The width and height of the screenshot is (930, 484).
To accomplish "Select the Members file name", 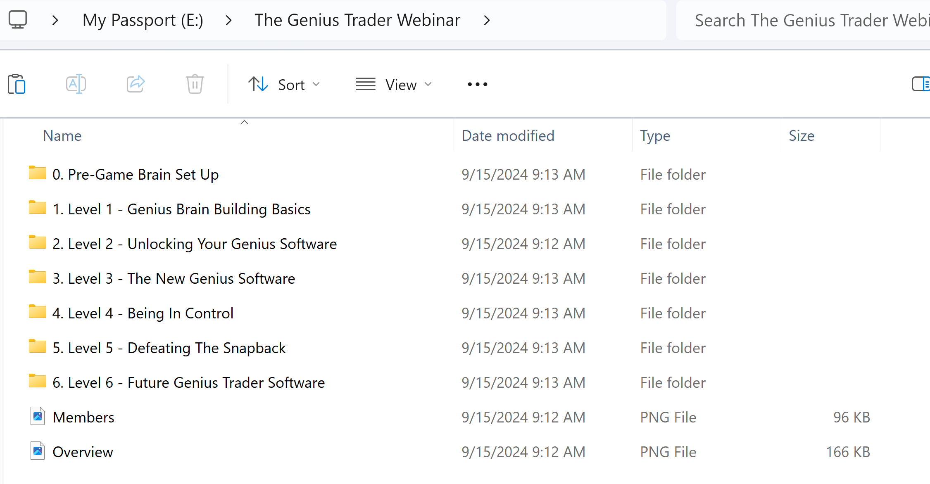I will (x=83, y=418).
